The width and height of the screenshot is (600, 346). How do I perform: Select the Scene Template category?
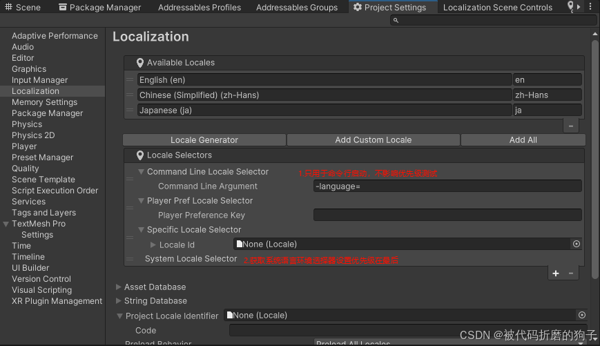(43, 180)
